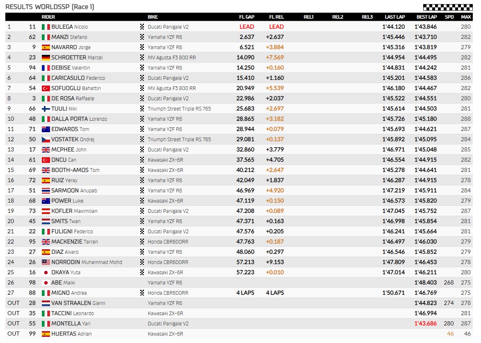The image size is (481, 343).
Task: Click the Dutch flag next to SMITS Twan
Action: [x=46, y=221]
